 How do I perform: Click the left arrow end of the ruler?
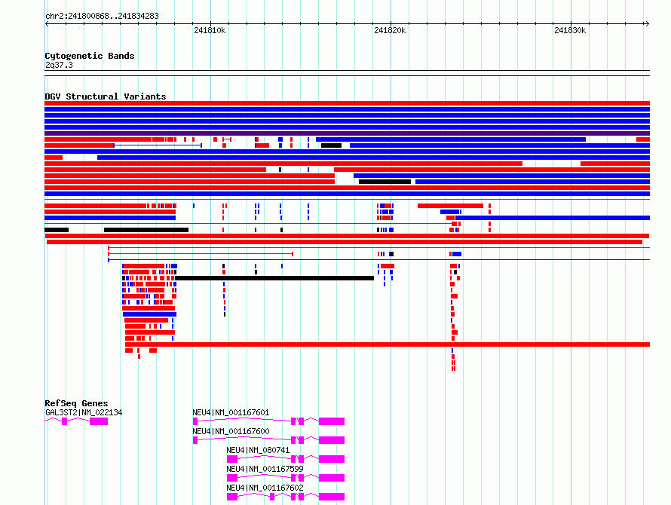coord(47,24)
